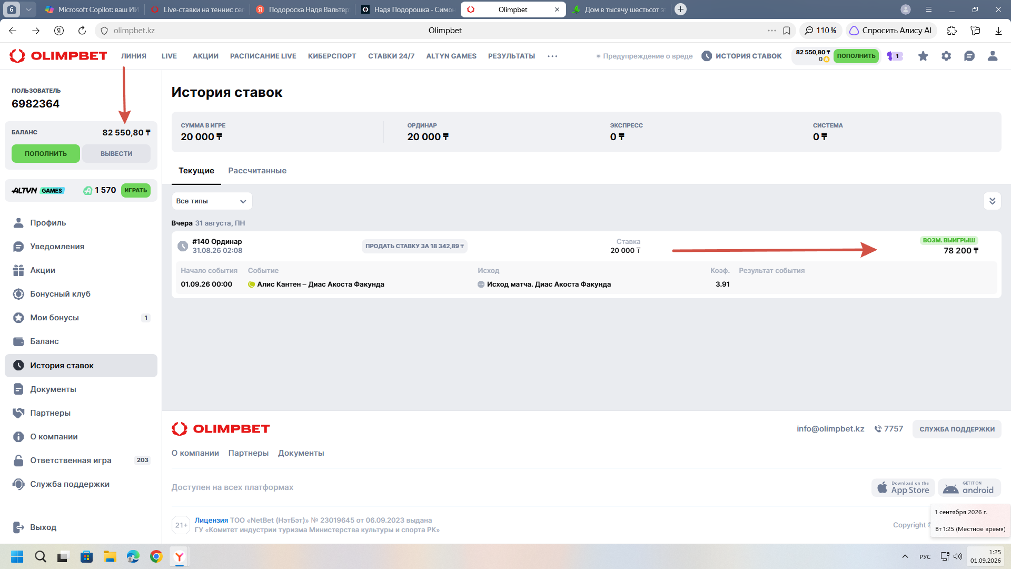Open Баланс in sidebar
Screen dimensions: 1011x569
(x=81, y=341)
